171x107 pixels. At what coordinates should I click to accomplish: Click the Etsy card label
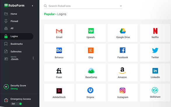pyautogui.click(x=91, y=58)
